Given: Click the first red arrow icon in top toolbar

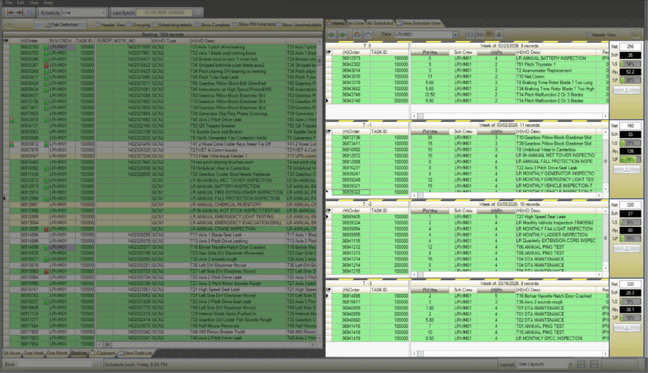Looking at the screenshot, I should pos(8,13).
